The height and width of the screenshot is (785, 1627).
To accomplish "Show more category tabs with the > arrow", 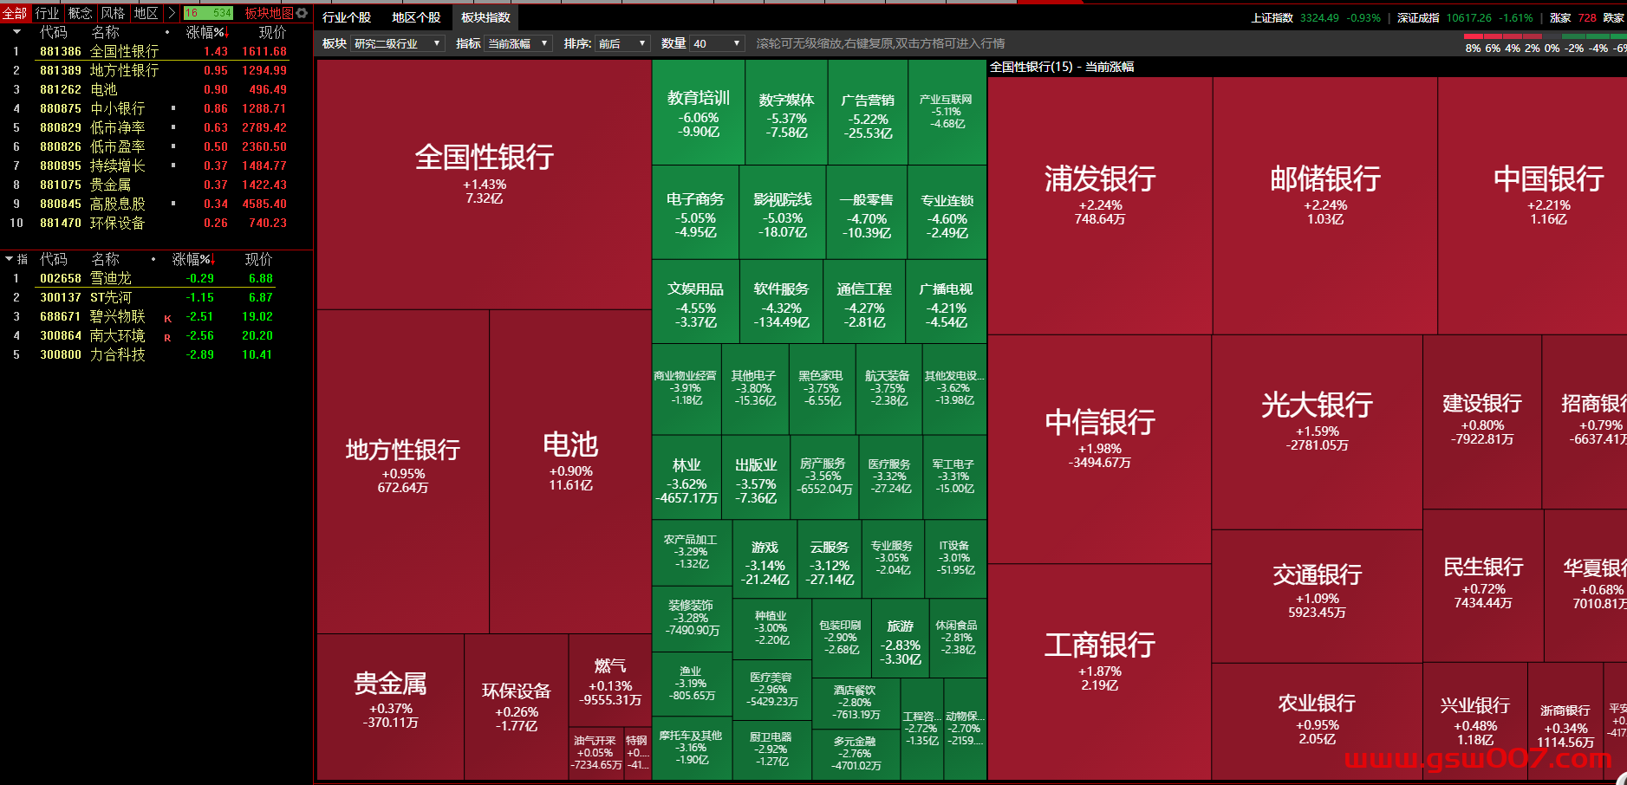I will click(x=171, y=13).
